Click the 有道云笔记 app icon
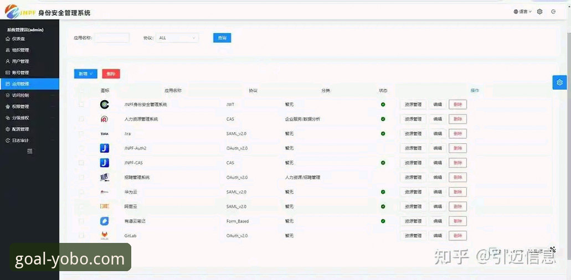The width and height of the screenshot is (571, 280). pos(105,221)
